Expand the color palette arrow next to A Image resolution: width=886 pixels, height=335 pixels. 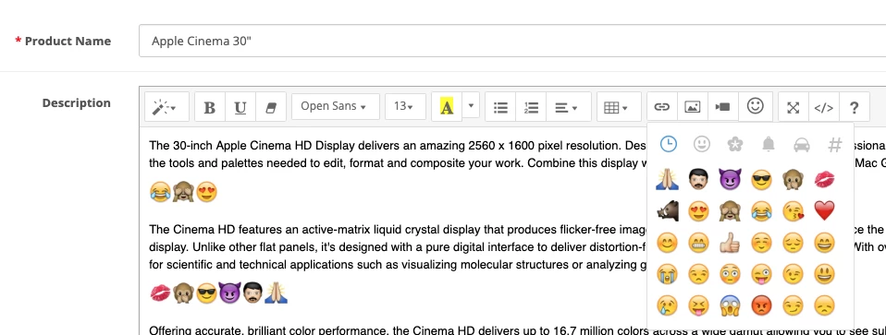(471, 105)
